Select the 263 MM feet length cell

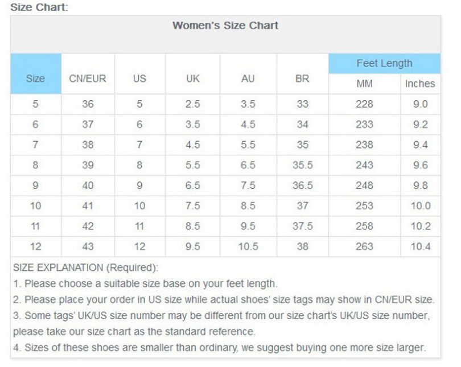point(364,246)
